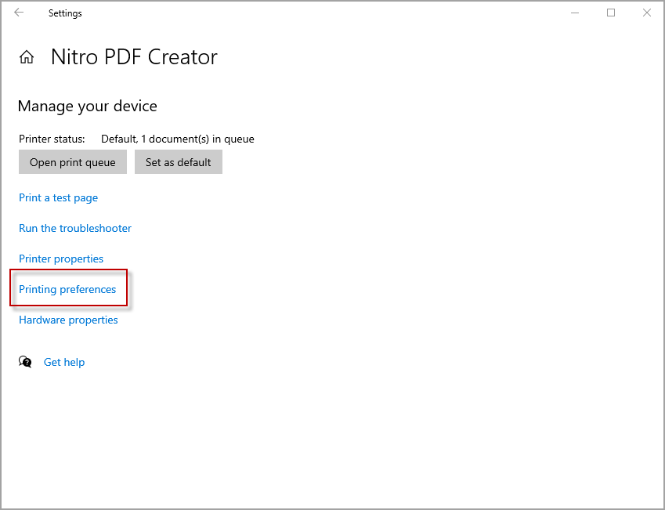665x510 pixels.
Task: Follow the Get help text link
Action: (x=64, y=362)
